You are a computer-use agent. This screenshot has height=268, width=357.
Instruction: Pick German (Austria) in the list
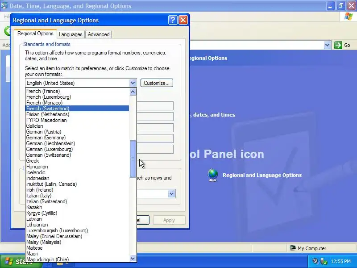(x=77, y=132)
